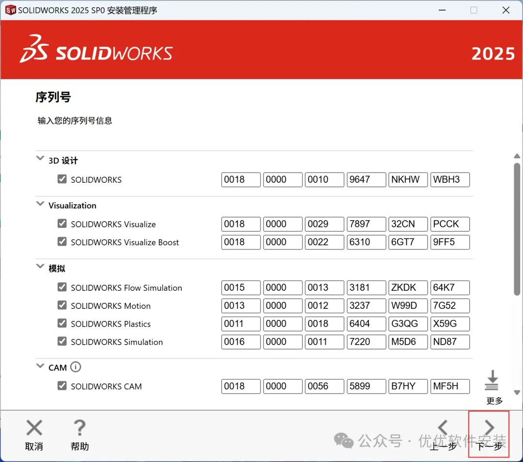Screen dimensions: 523x462
Task: Click Plastics serial field containing G3QG
Action: 408,324
